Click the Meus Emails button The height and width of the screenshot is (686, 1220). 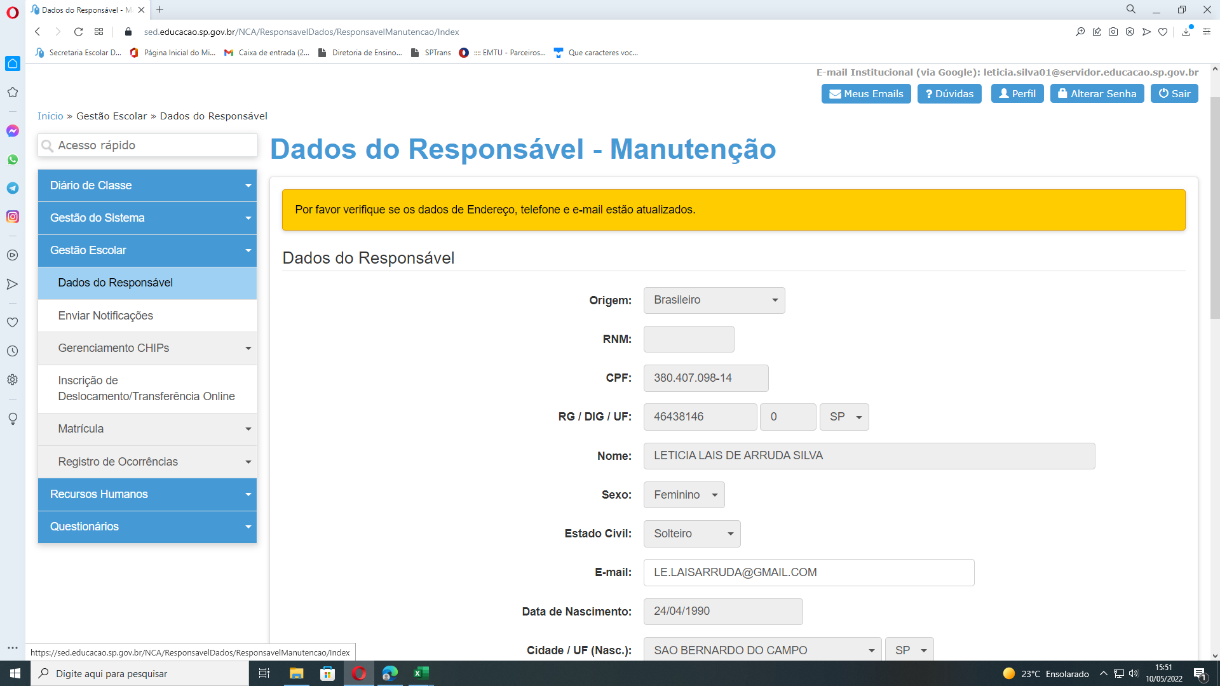866,93
